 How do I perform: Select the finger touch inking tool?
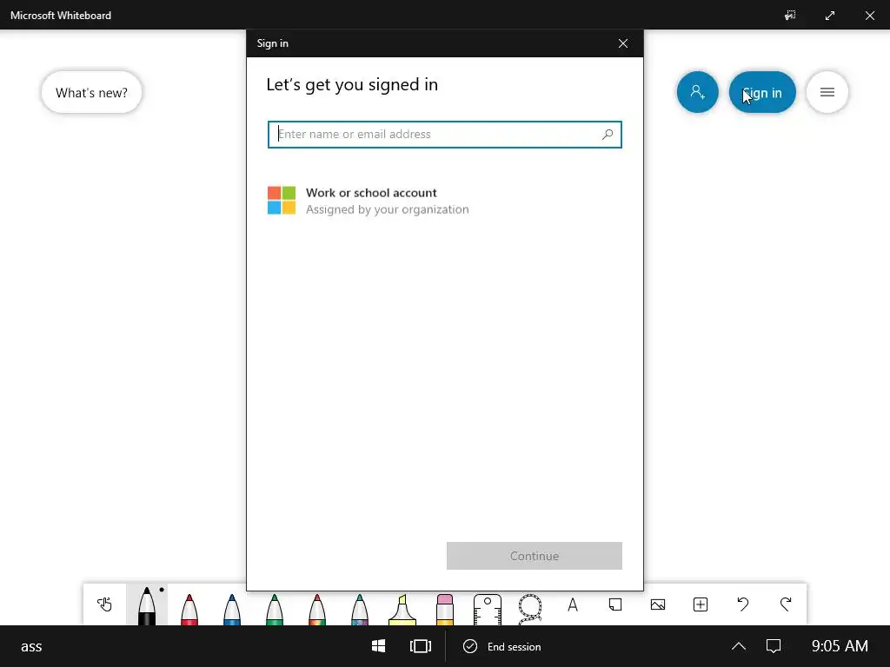tap(104, 604)
